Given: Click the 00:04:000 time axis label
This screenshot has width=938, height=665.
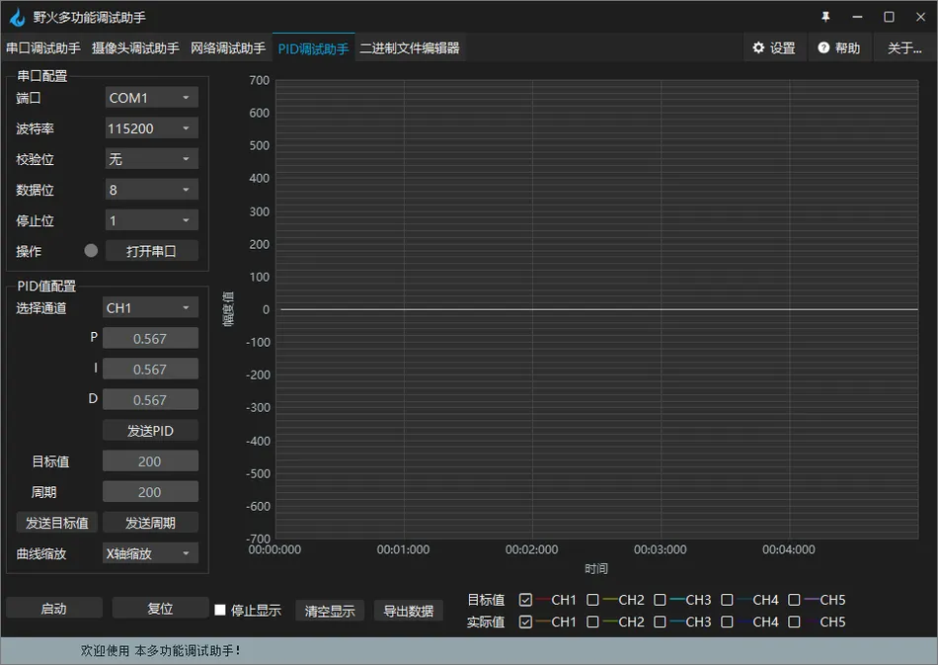Looking at the screenshot, I should (789, 549).
